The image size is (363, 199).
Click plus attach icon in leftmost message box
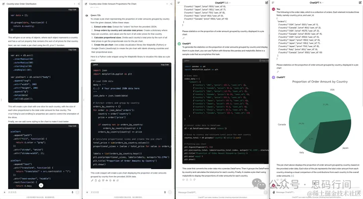pyautogui.click(x=4, y=192)
